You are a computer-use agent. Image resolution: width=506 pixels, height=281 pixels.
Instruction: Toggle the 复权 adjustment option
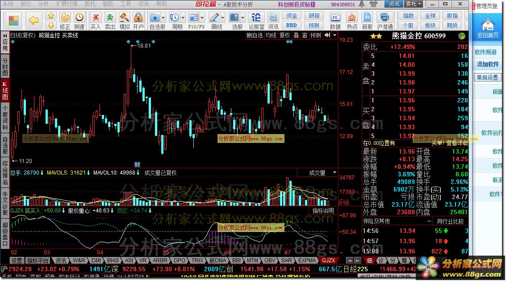pyautogui.click(x=284, y=36)
